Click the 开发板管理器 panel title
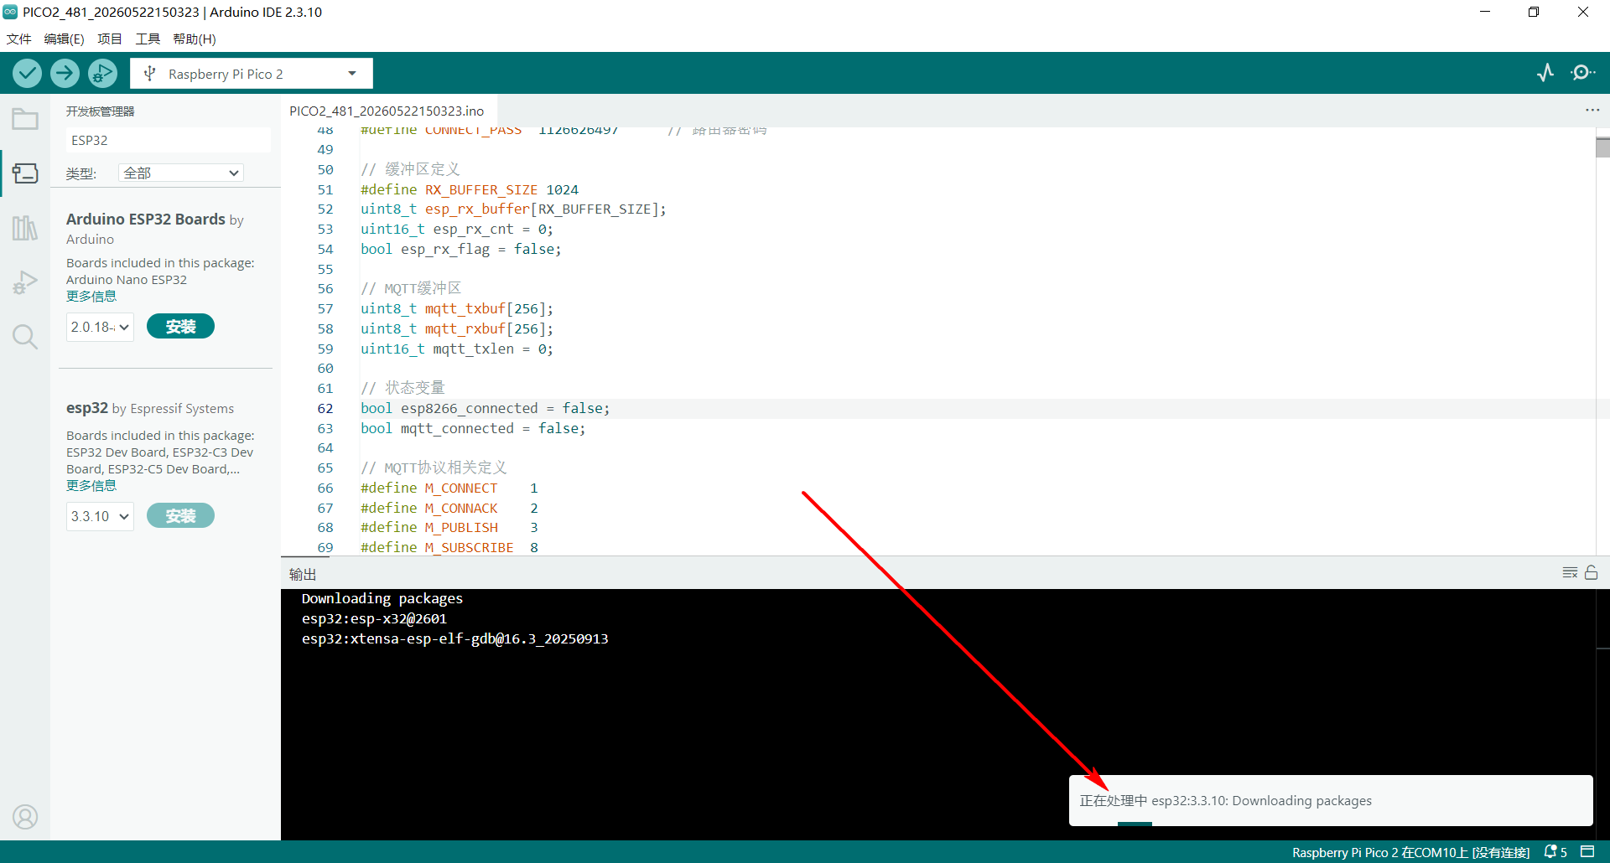 [101, 111]
